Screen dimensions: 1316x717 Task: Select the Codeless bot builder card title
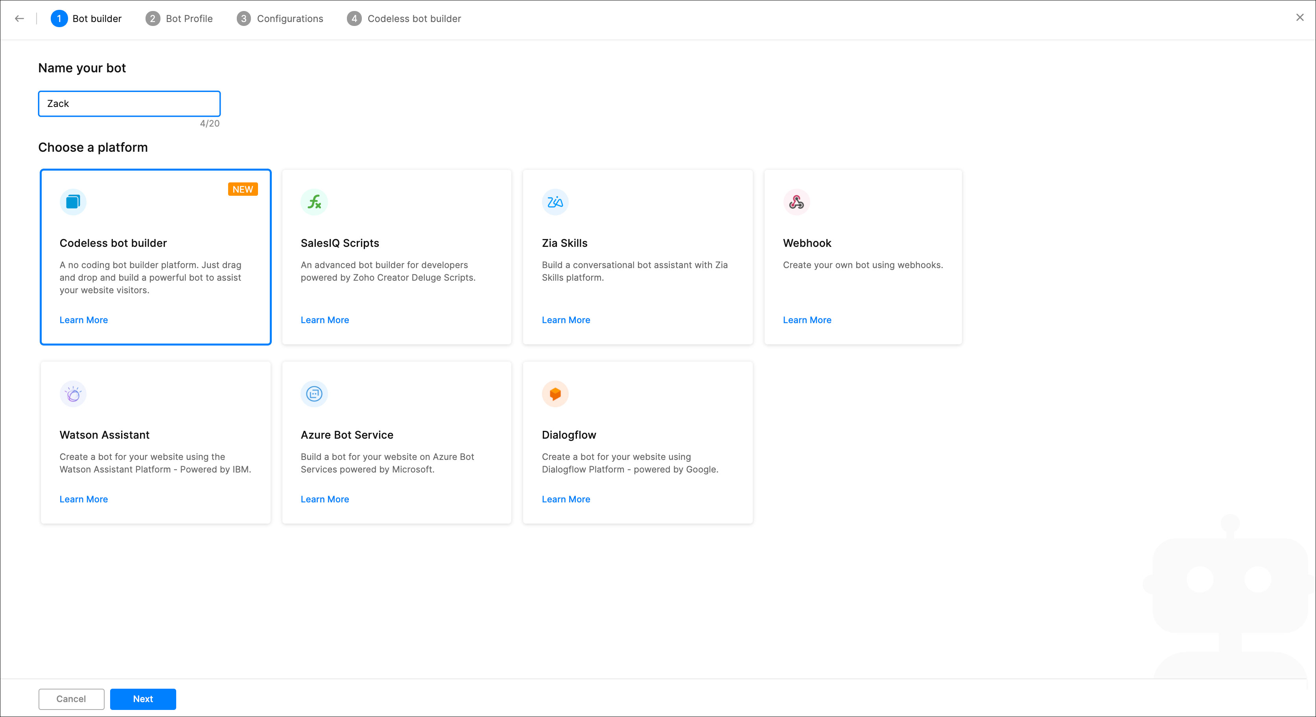tap(113, 243)
